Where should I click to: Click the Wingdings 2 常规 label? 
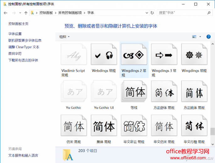coord(134,73)
